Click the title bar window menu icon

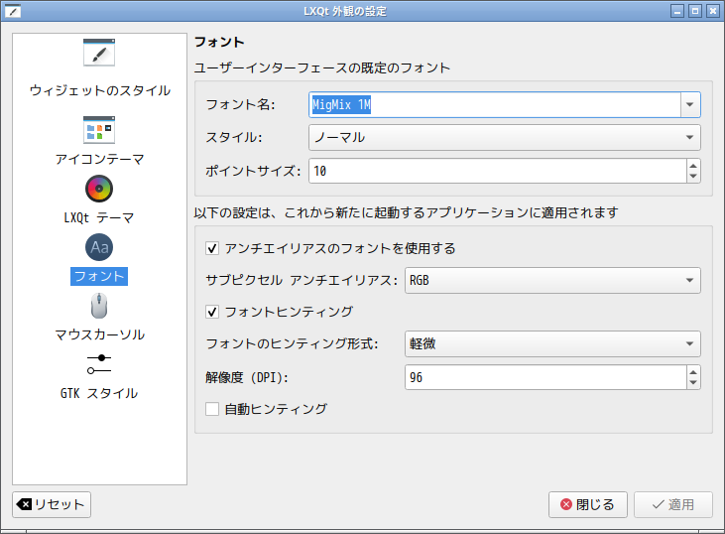pos(13,11)
